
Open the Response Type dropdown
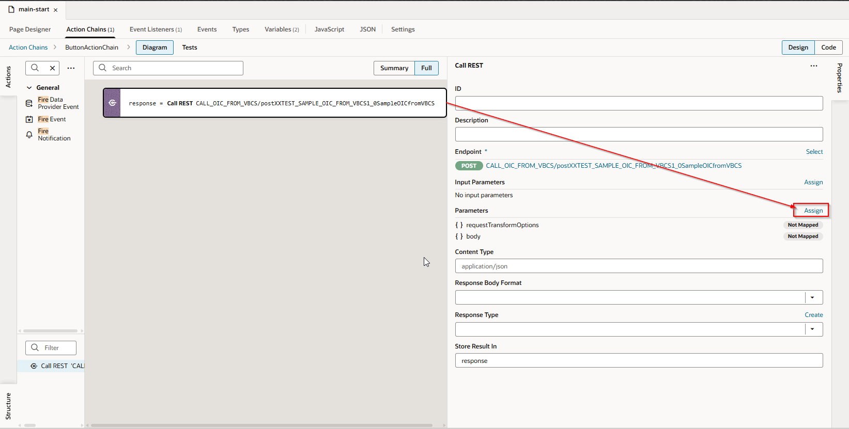click(812, 329)
